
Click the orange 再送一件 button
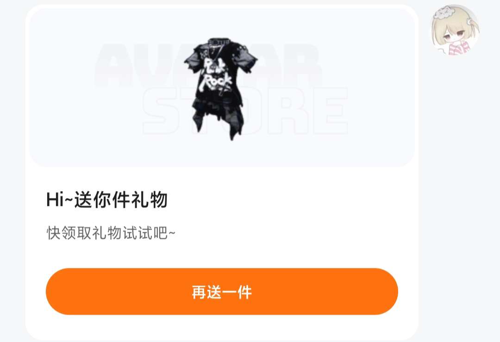(222, 291)
